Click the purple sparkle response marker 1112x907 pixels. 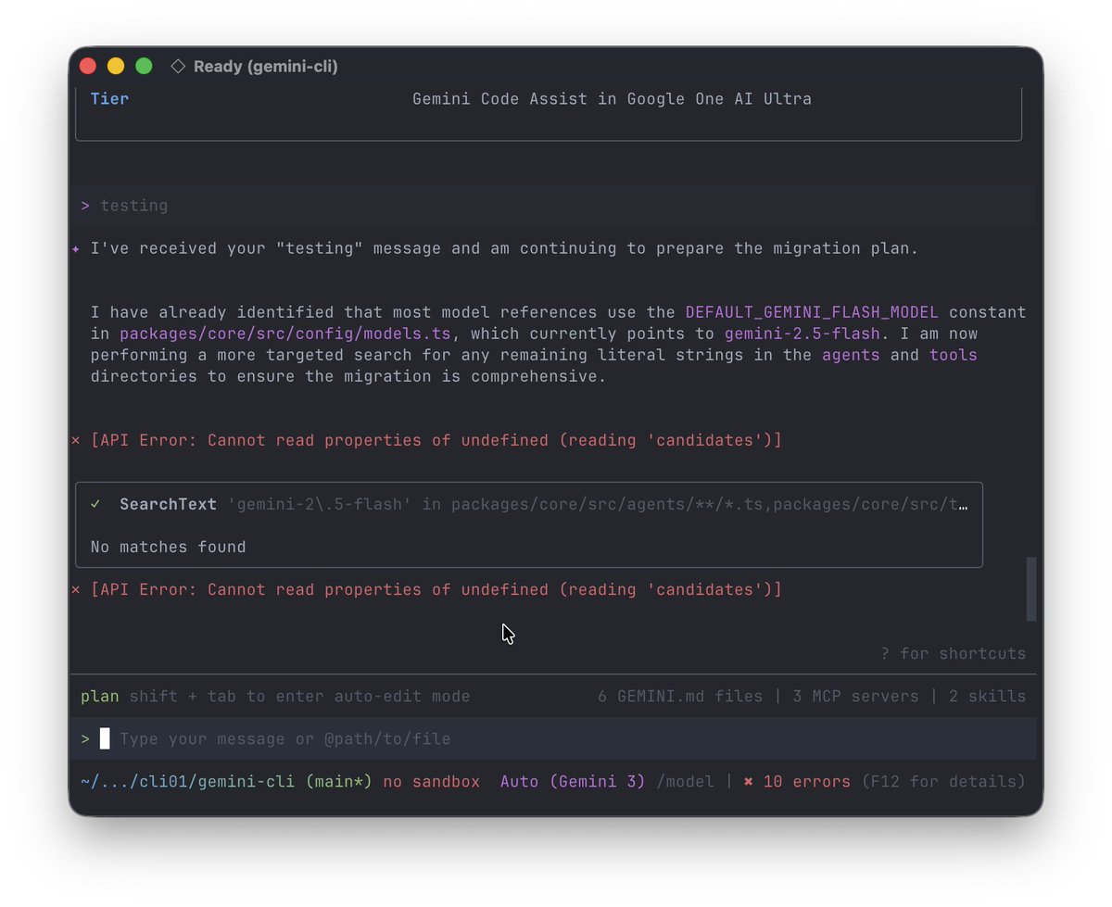click(76, 248)
